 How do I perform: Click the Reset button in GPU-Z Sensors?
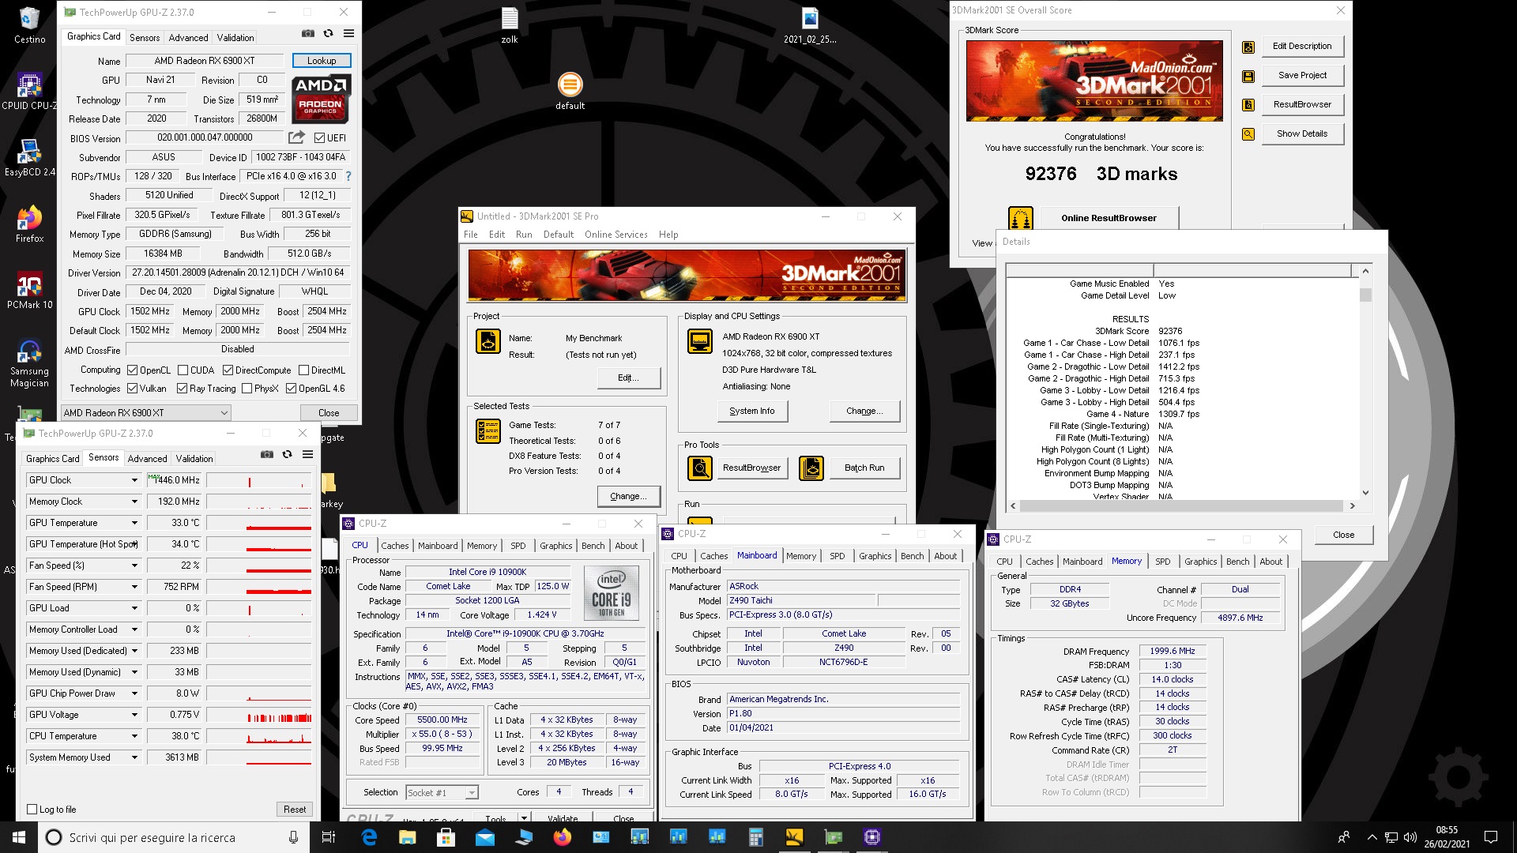[295, 810]
